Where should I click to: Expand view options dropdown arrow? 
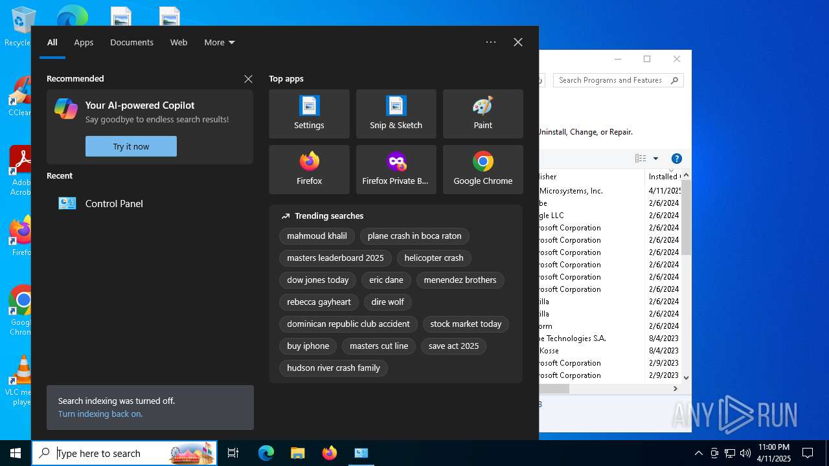click(655, 159)
